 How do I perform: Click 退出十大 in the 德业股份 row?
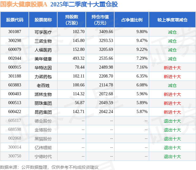tap(172, 121)
